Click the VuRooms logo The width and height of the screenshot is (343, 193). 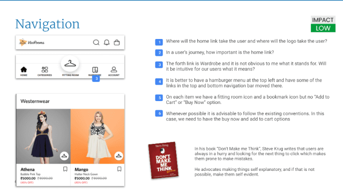click(32, 42)
